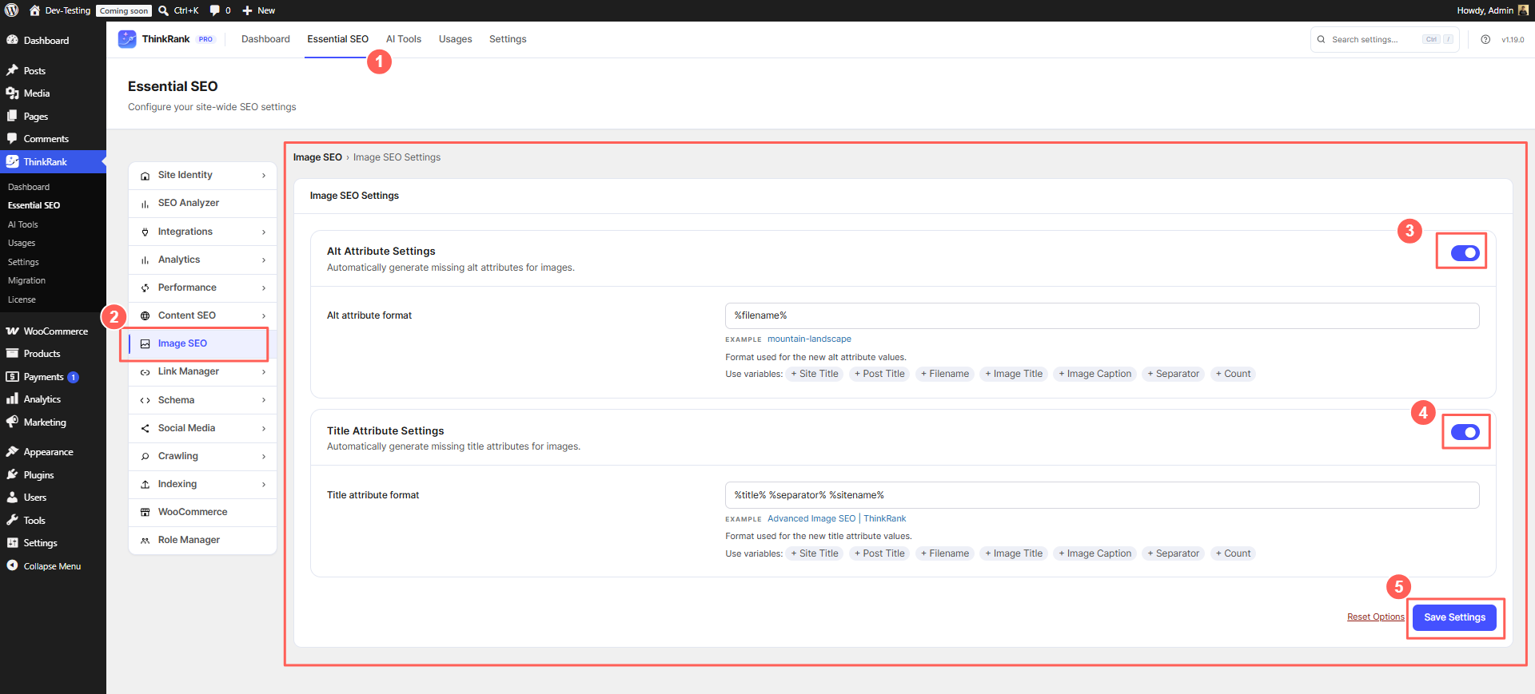This screenshot has height=694, width=1535.
Task: Open License in the ThinkRank submenu
Action: pos(22,299)
